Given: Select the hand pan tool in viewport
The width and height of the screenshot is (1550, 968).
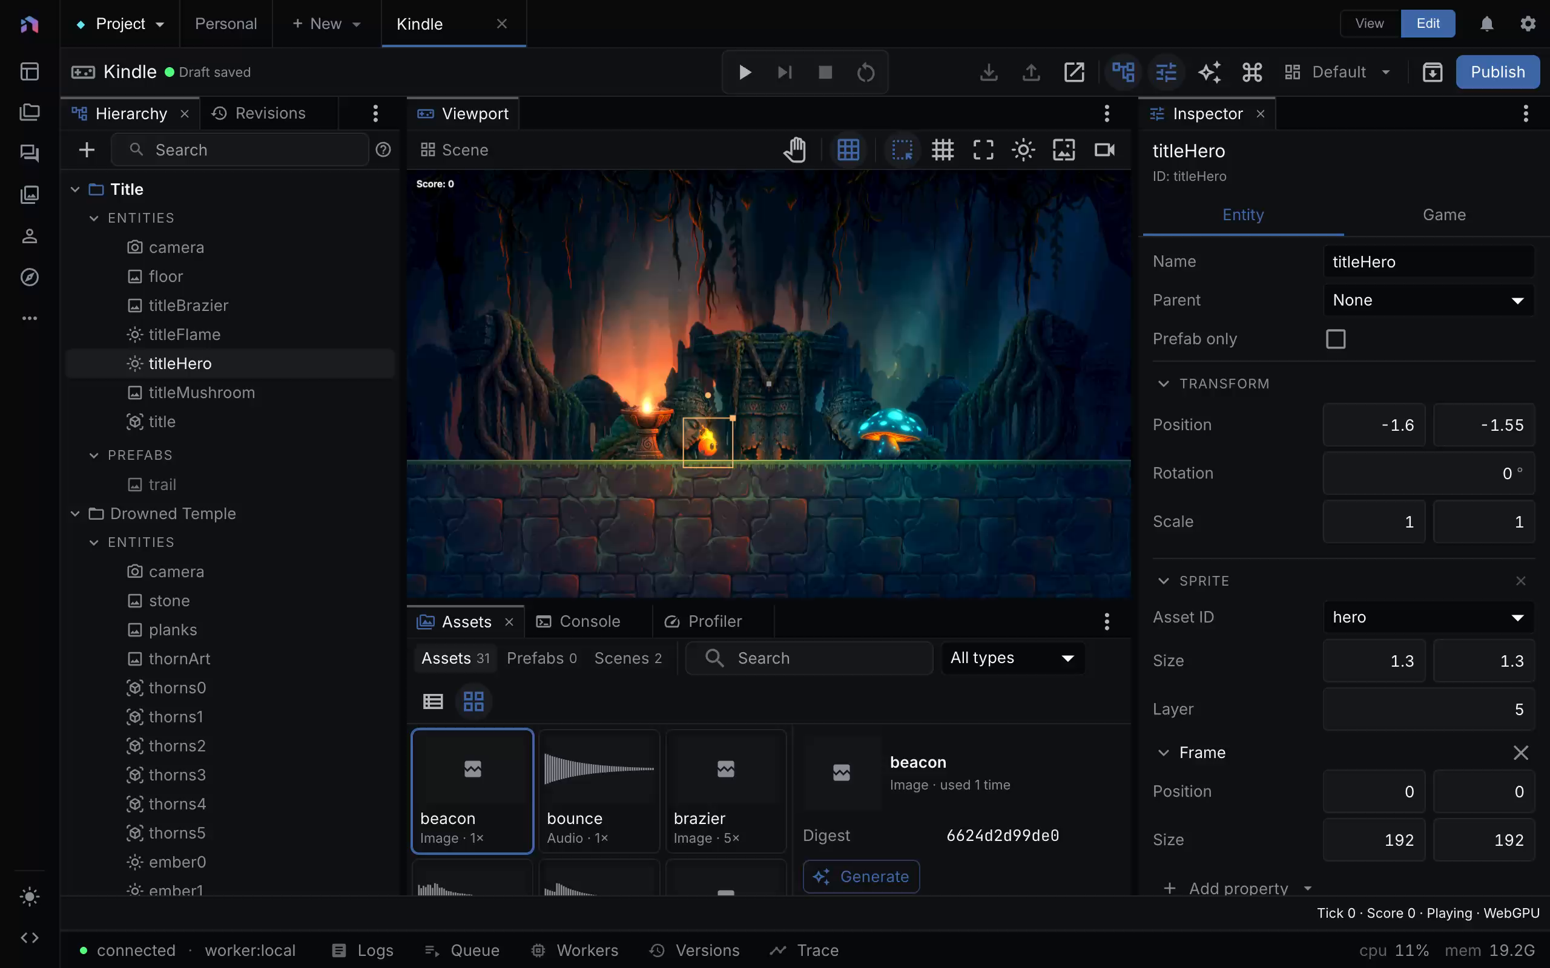Looking at the screenshot, I should pos(795,150).
